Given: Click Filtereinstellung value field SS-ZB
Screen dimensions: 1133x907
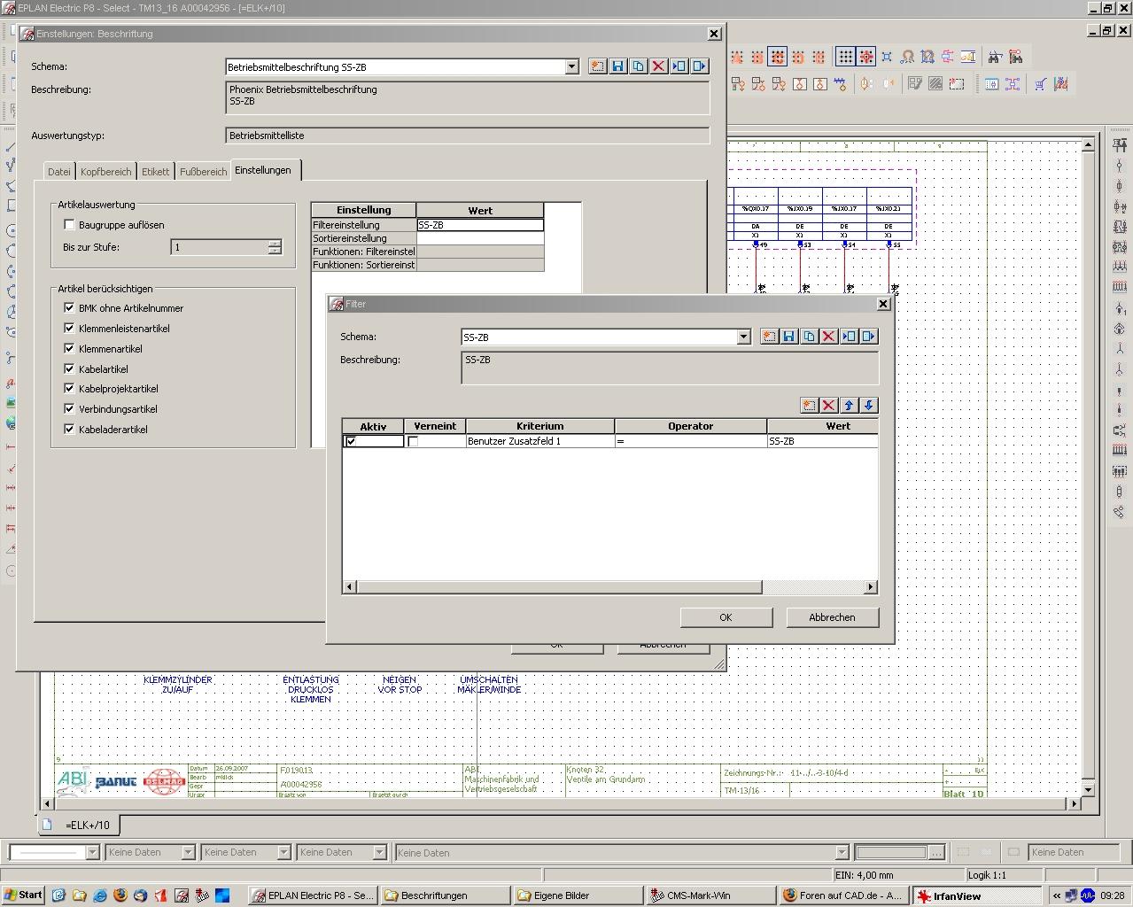Looking at the screenshot, I should pos(480,225).
